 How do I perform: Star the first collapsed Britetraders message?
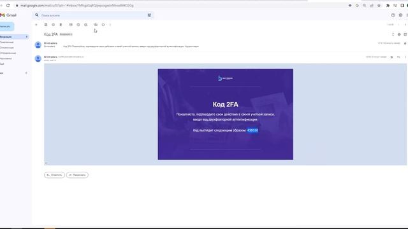405,43
